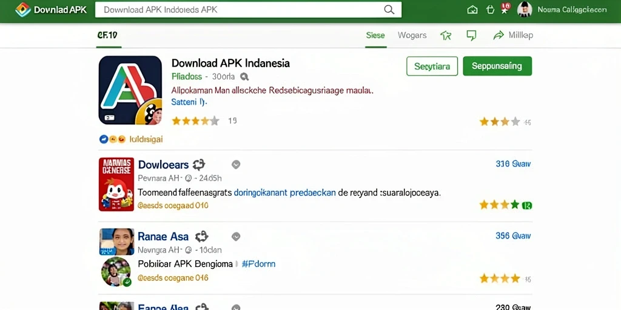Click the star rating beside 46
Viewport: 621px width, 310px height.
click(x=500, y=121)
